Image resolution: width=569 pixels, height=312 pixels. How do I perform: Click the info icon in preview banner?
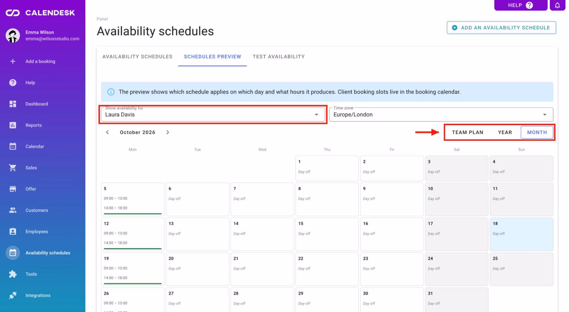tap(111, 92)
